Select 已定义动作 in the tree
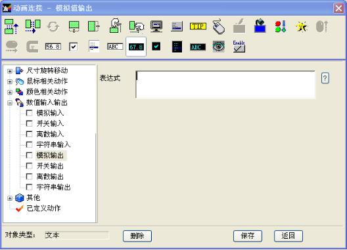347x250 pixels. (x=43, y=208)
